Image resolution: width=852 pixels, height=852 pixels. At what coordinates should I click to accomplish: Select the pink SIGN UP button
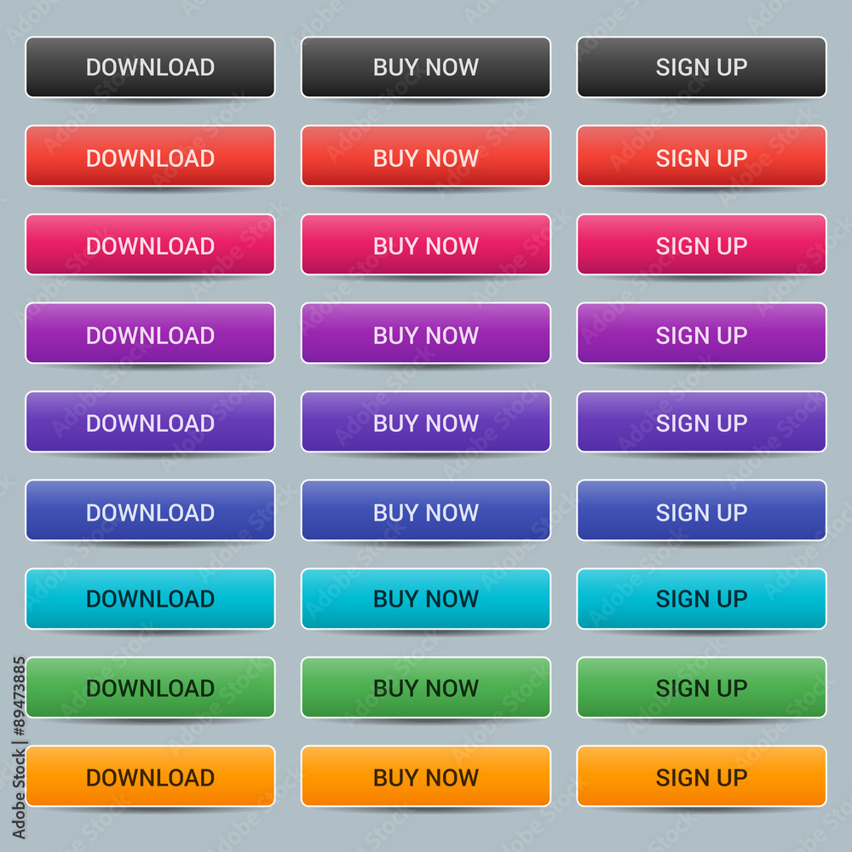point(701,245)
